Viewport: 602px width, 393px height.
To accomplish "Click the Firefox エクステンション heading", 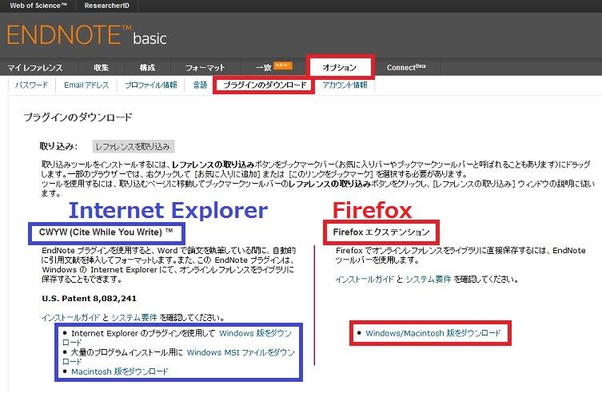I will click(381, 232).
